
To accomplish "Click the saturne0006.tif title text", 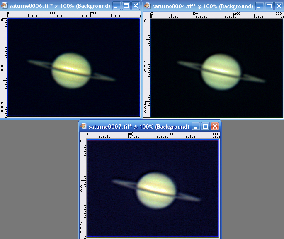I will 60,6.
